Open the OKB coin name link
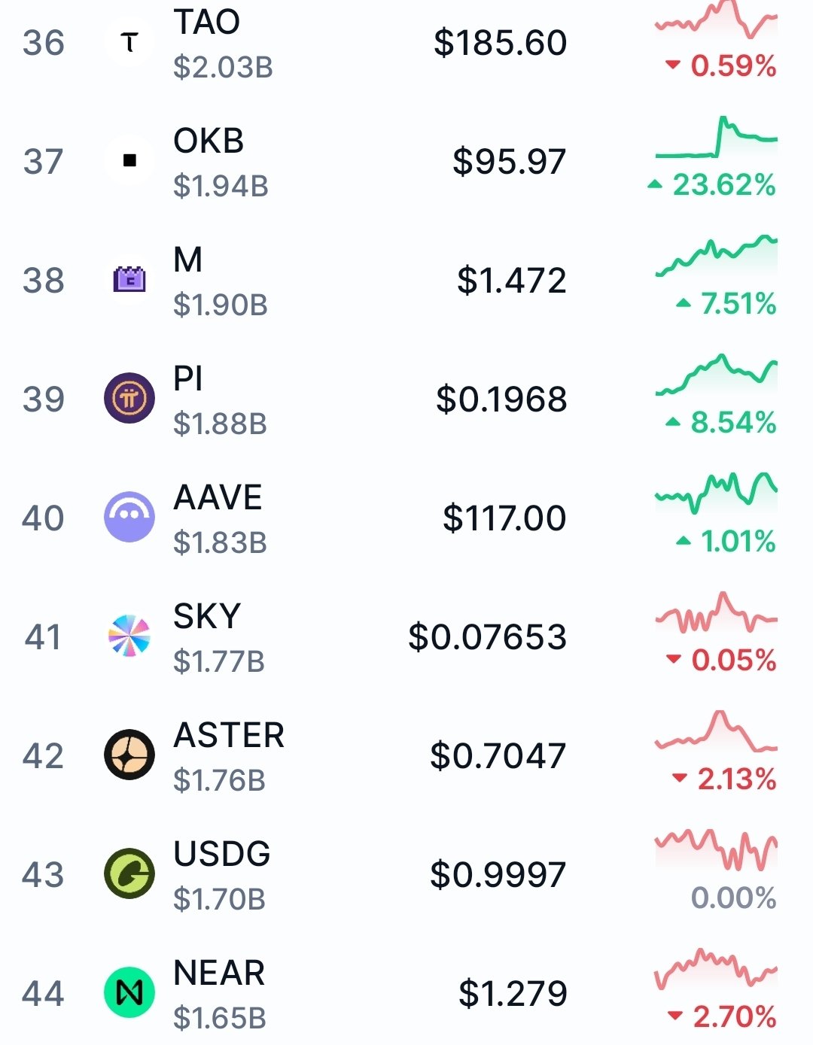 pyautogui.click(x=209, y=141)
